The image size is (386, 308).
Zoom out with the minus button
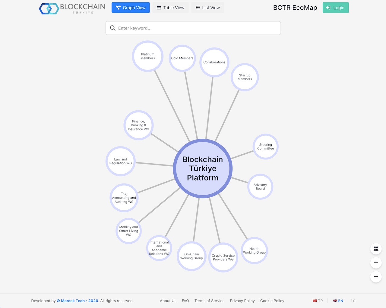click(376, 277)
